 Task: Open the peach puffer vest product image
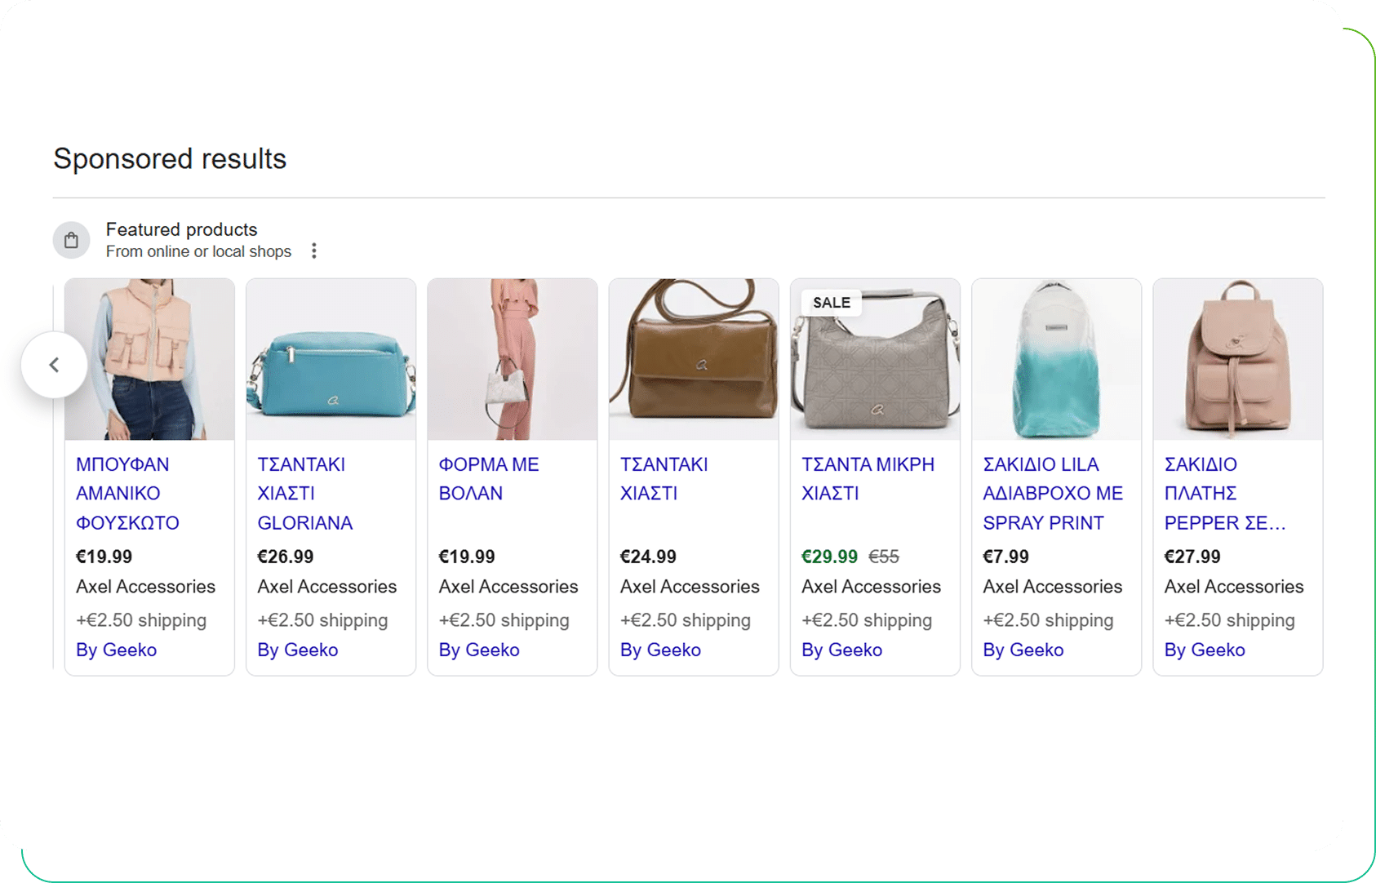pos(149,360)
